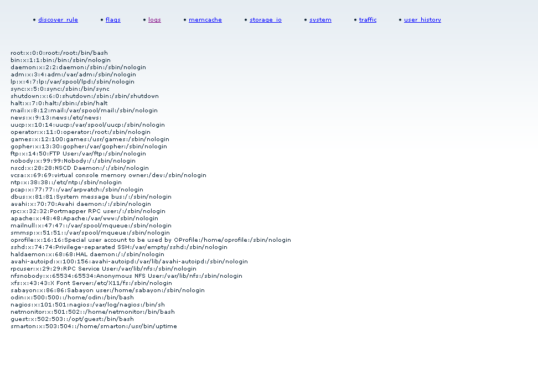Select the adm:x:3:4 line

(73, 75)
